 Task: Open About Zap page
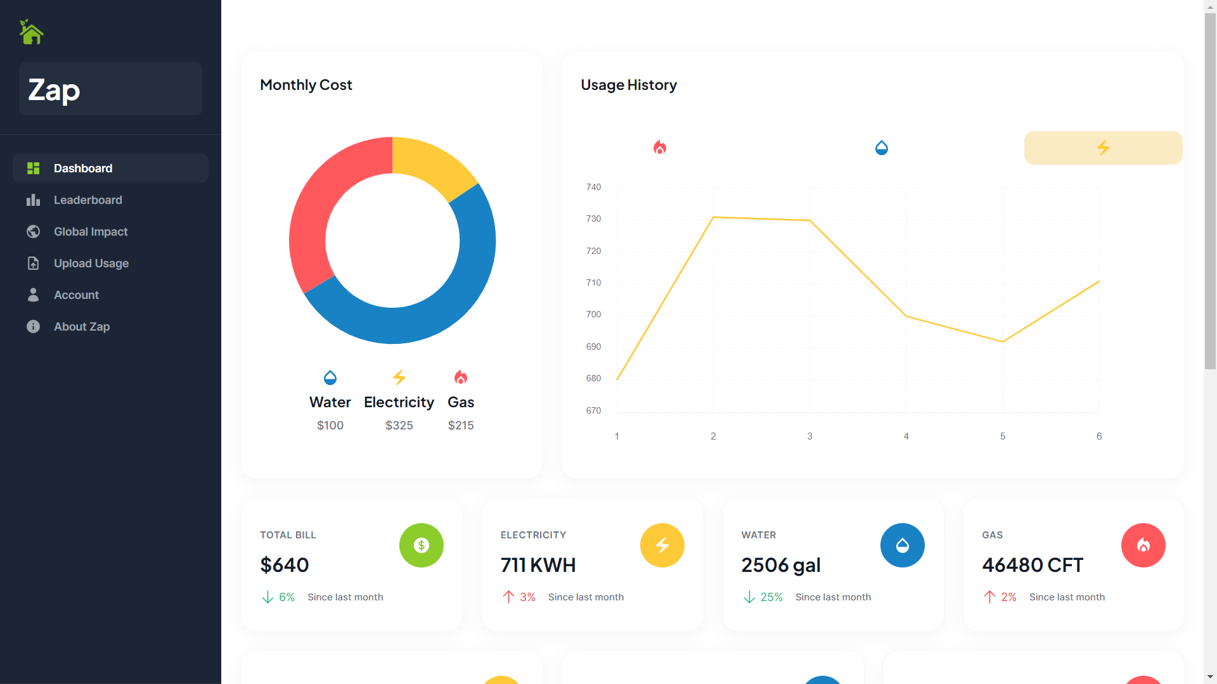click(x=110, y=327)
